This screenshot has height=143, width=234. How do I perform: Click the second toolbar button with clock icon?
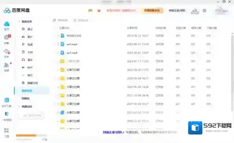[81, 20]
